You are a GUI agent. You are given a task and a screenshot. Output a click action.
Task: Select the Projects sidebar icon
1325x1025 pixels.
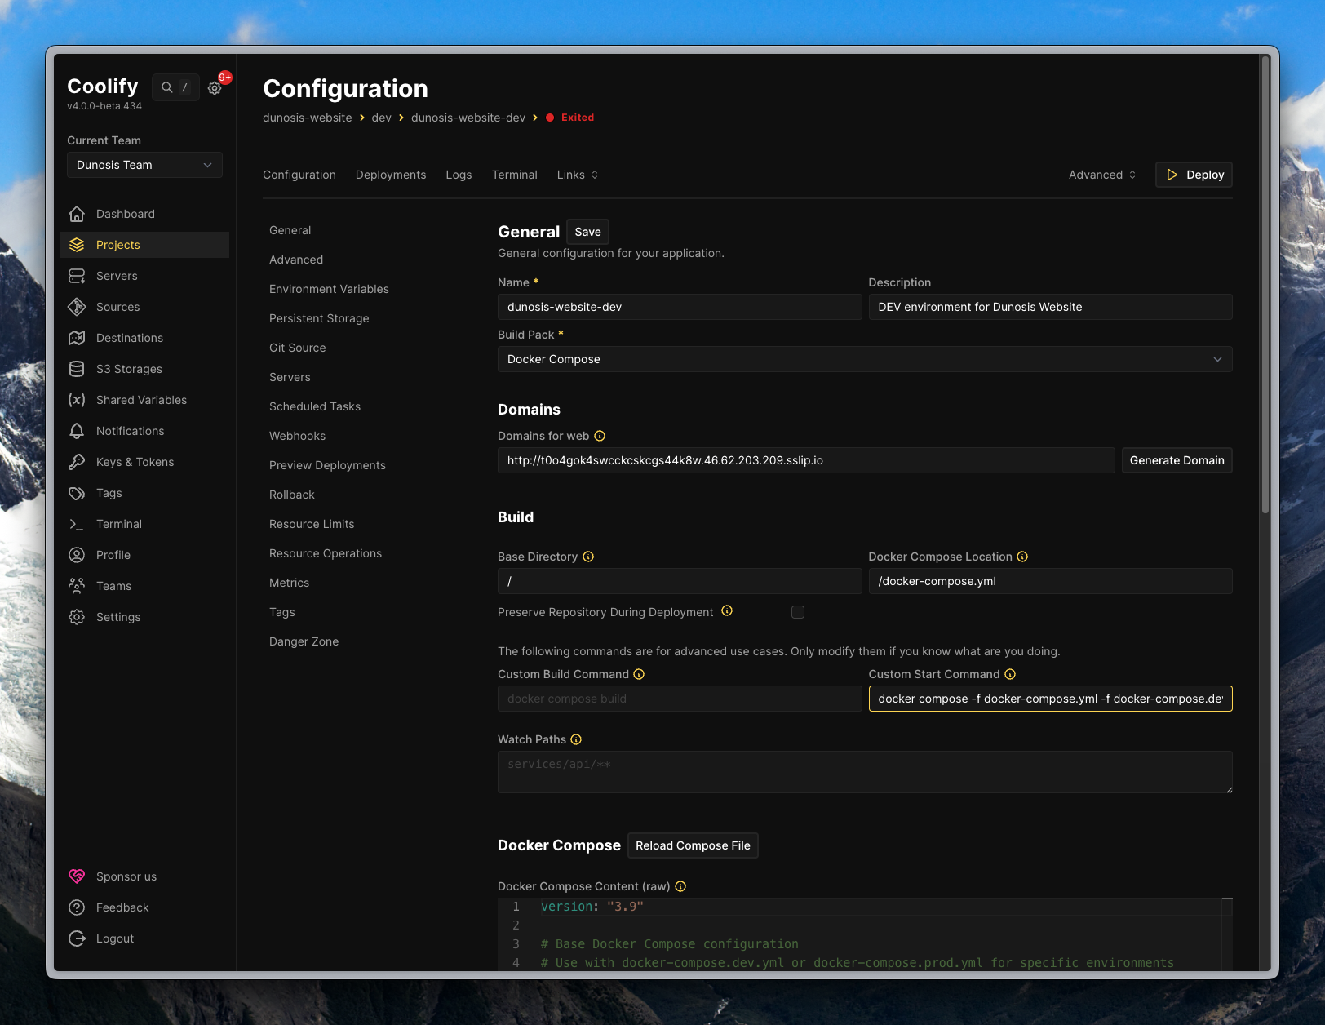[x=77, y=245]
